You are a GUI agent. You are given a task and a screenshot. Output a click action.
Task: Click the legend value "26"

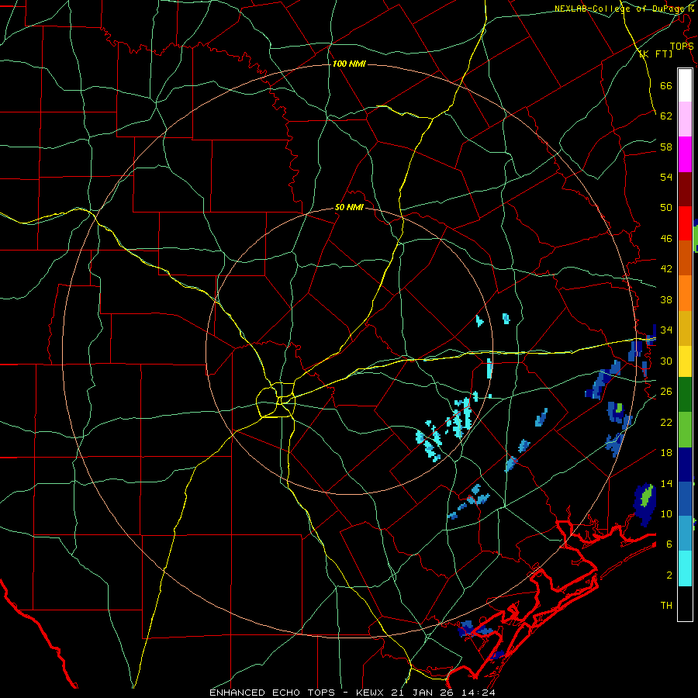tap(666, 392)
